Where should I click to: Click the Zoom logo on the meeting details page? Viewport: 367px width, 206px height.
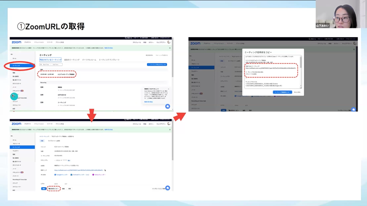[16, 124]
